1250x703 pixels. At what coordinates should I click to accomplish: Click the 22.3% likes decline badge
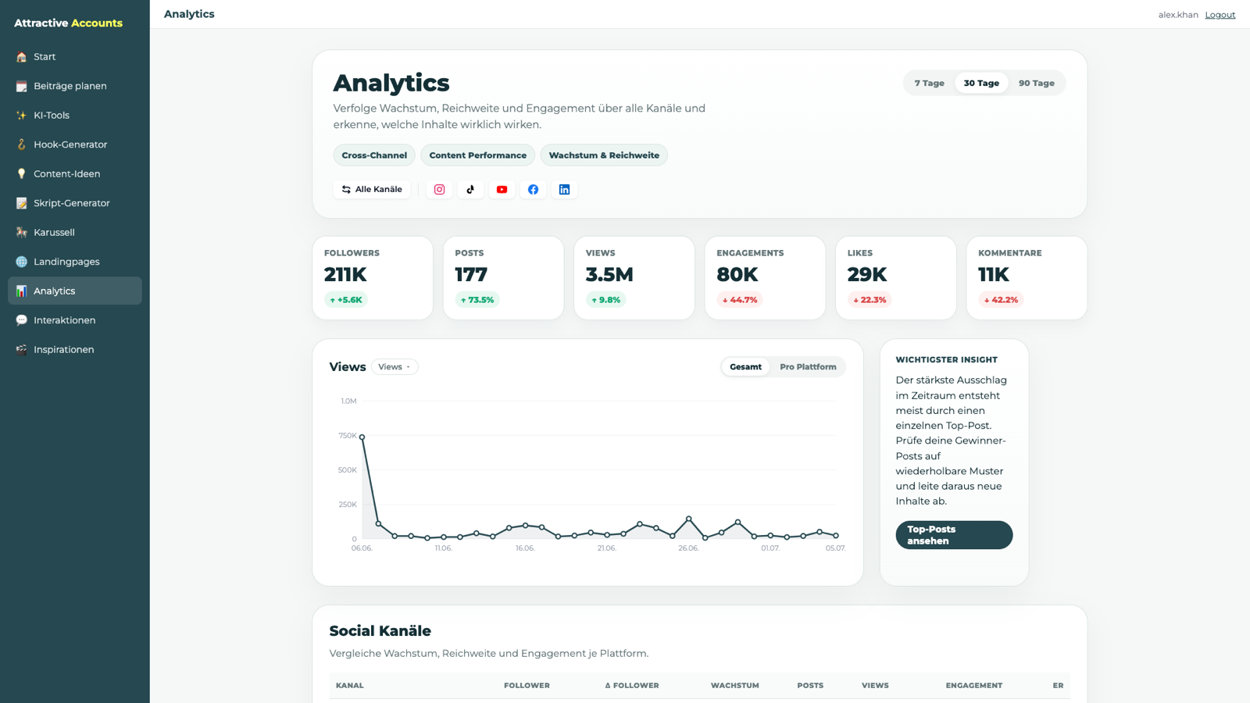[870, 300]
